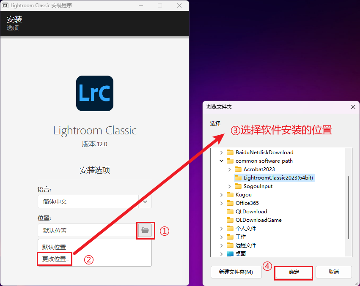Collapse the common software path folder
The height and width of the screenshot is (286, 360).
pos(222,161)
